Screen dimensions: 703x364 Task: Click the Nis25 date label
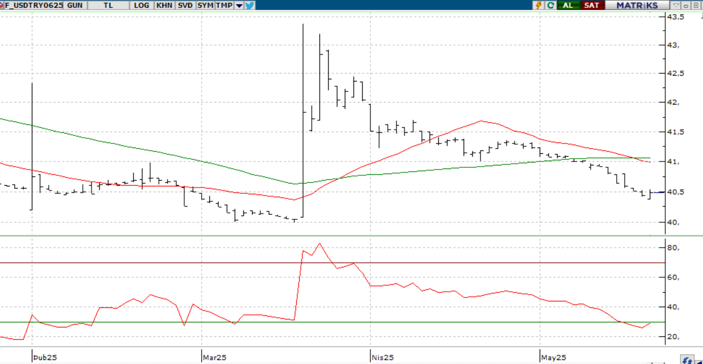click(x=383, y=358)
